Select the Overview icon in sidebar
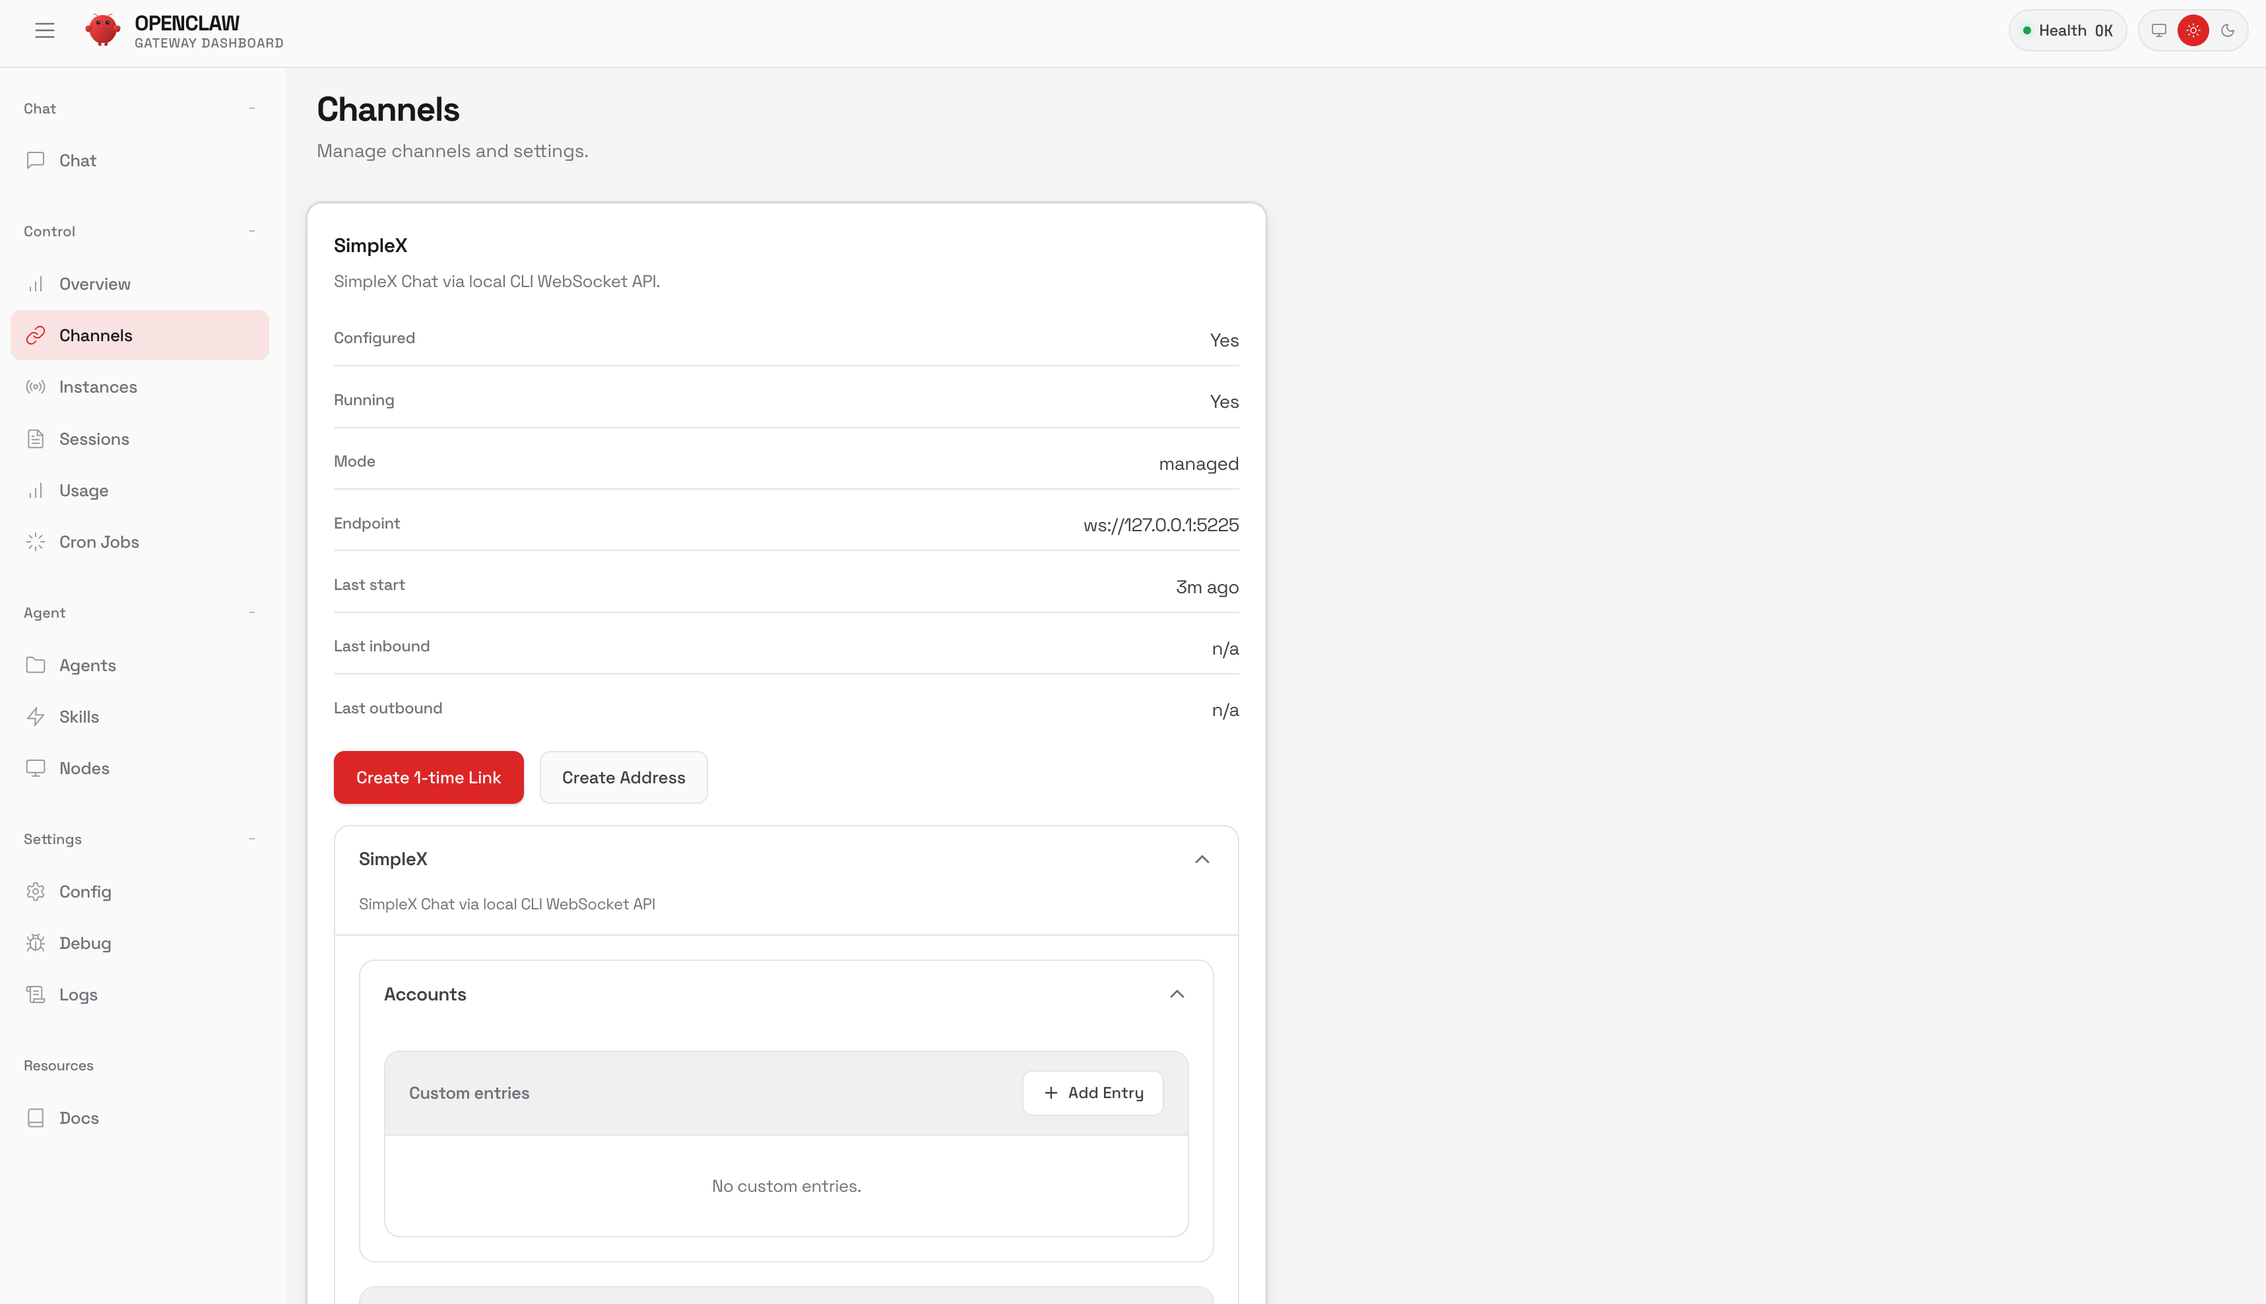Image resolution: width=2266 pixels, height=1304 pixels. [x=36, y=283]
